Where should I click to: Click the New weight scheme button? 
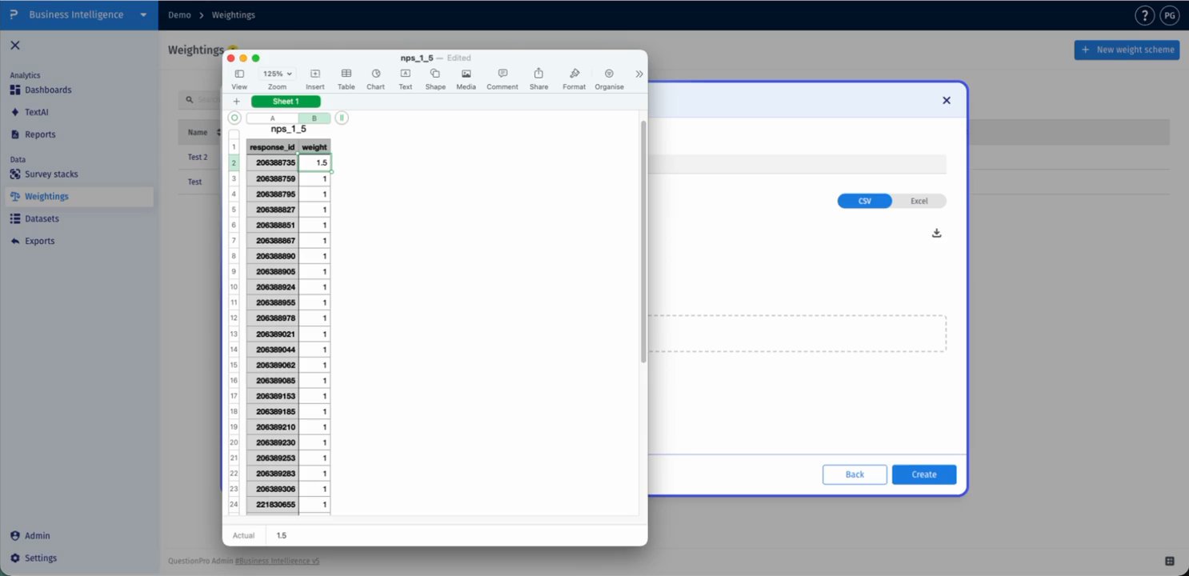(x=1127, y=50)
